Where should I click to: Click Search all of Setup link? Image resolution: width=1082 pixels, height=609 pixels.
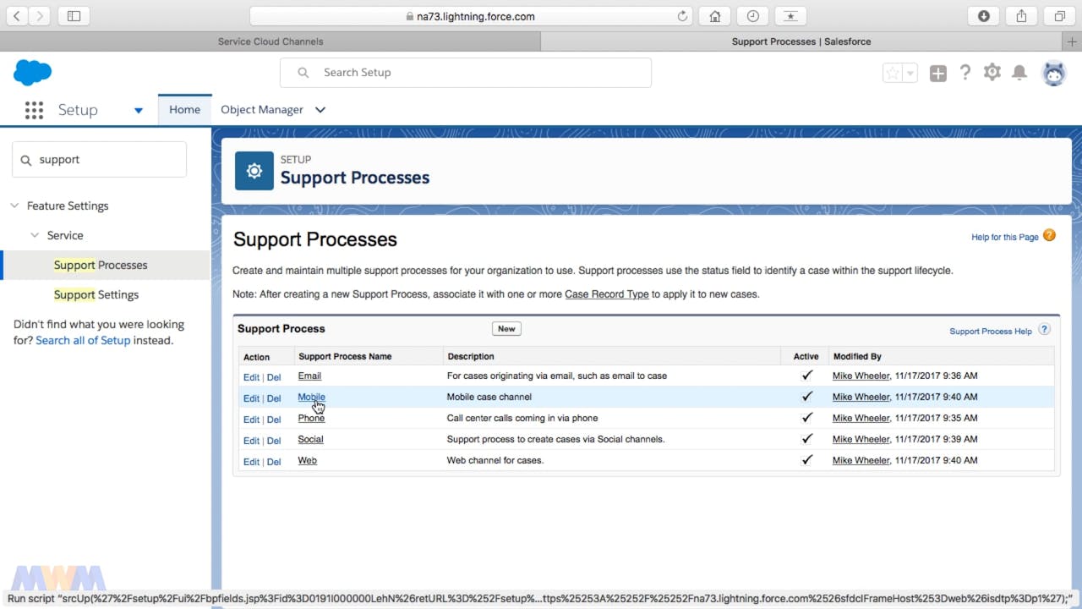pos(83,340)
